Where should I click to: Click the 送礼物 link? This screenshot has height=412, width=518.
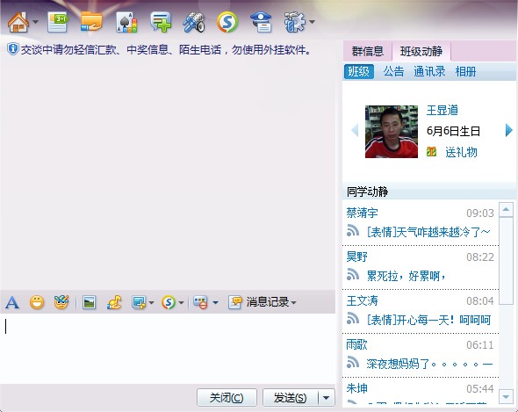pyautogui.click(x=461, y=152)
